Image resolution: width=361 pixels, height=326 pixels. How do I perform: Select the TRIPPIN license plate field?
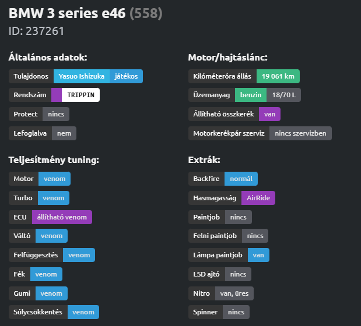tap(80, 95)
